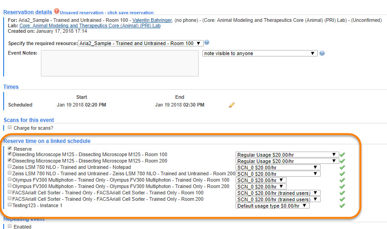
Task: Click the pencil icon to edit scheduled times
Action: click(231, 105)
